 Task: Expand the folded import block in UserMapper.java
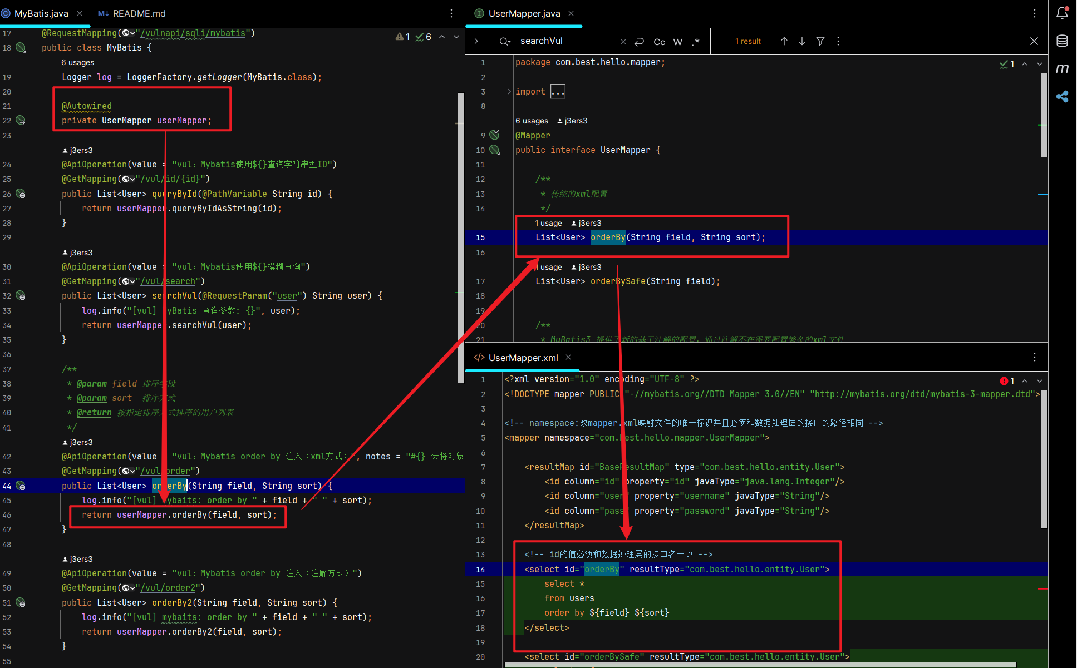(x=558, y=92)
